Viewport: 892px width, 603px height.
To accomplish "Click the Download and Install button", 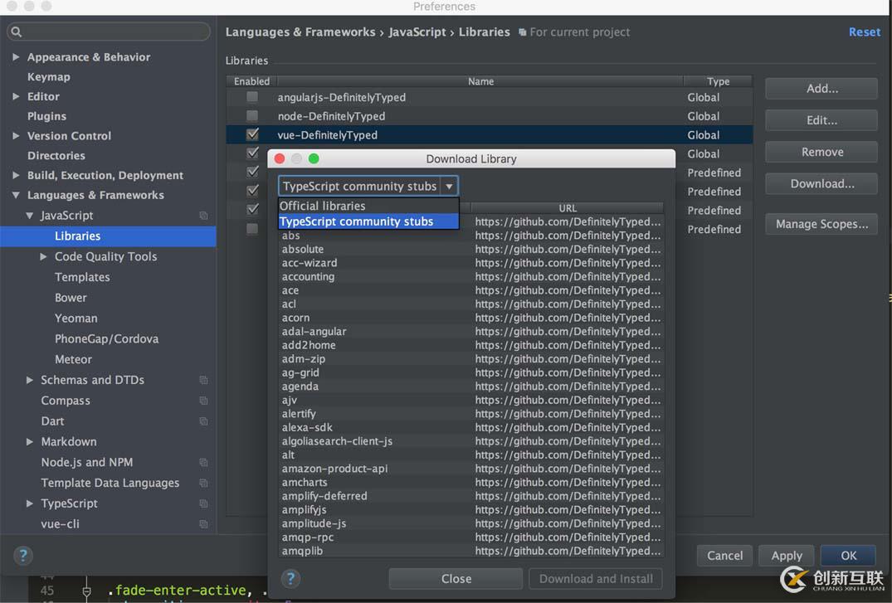I will coord(596,578).
